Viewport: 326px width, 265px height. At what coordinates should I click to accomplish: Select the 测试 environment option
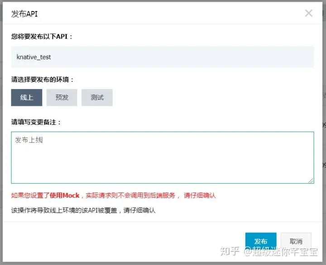(x=97, y=98)
